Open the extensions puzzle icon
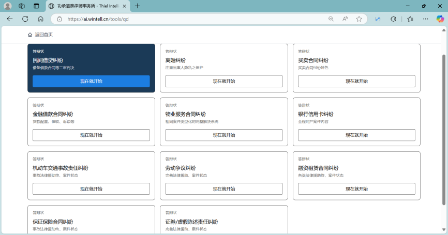 [x=394, y=19]
